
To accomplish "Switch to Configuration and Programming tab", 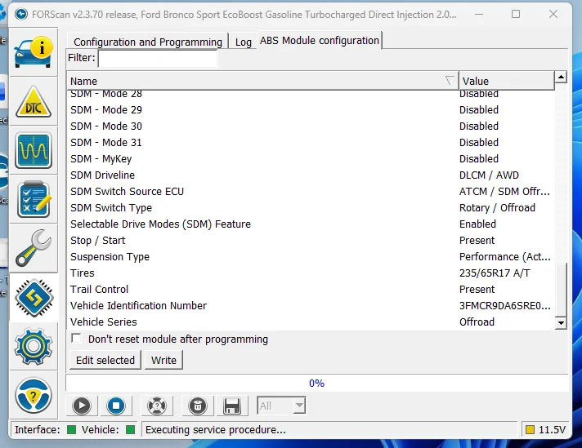I will (148, 42).
